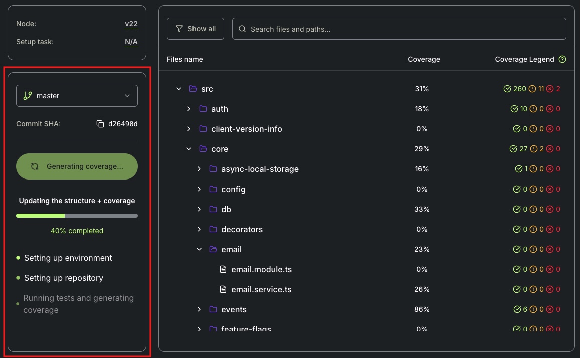This screenshot has width=580, height=358.
Task: Click the Show all filter button
Action: 196,29
